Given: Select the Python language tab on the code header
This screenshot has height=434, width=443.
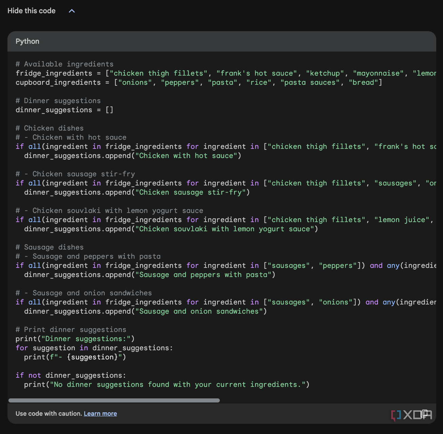Looking at the screenshot, I should point(27,41).
